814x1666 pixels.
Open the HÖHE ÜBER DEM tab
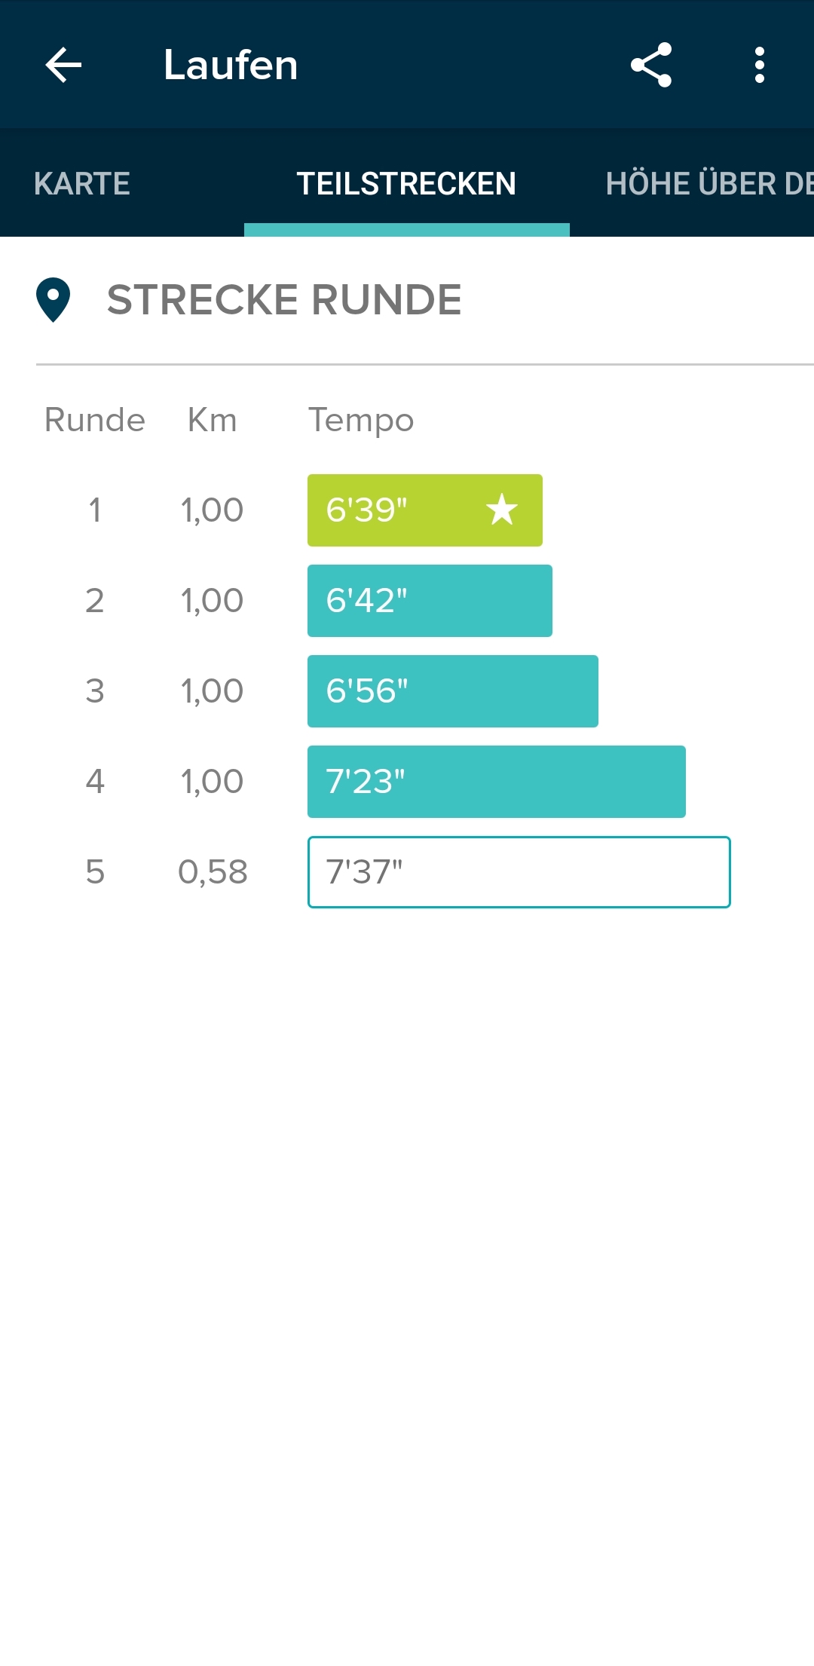click(708, 184)
